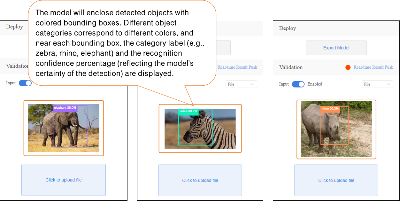The height and width of the screenshot is (201, 400).
Task: Disable the Input switch in the rhino panel
Action: pos(298,84)
